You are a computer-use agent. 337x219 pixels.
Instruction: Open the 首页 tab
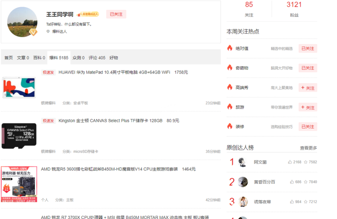(x=8, y=58)
